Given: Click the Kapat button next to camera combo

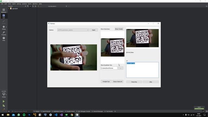Looking at the screenshot, I should pyautogui.click(x=94, y=30).
